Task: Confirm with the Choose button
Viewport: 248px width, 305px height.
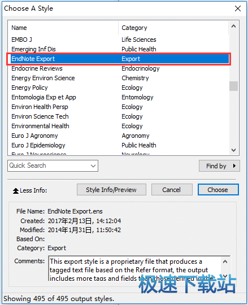Action: pyautogui.click(x=218, y=190)
